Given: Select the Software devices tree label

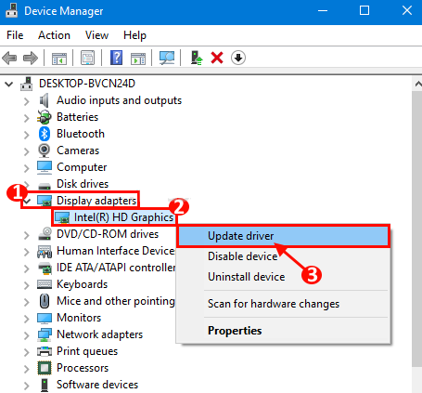Looking at the screenshot, I should pos(97,385).
